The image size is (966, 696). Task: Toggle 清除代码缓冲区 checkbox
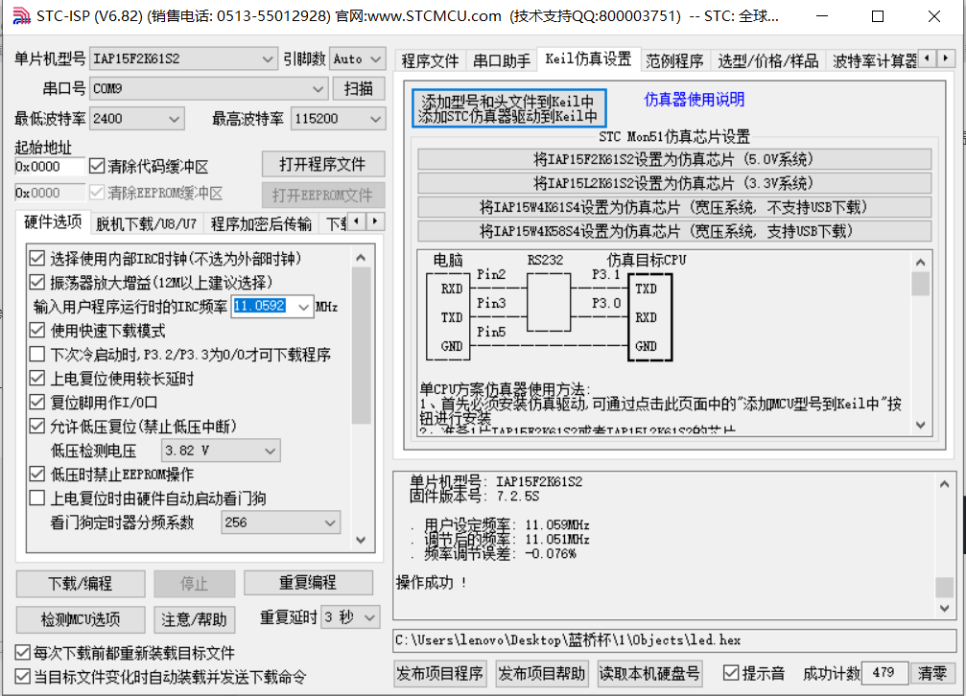pyautogui.click(x=97, y=166)
